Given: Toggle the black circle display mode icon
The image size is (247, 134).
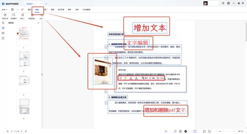Looking at the screenshot, I should tap(186, 131).
